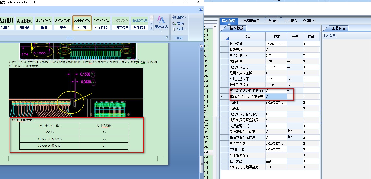Apply the 要点 style
The width and height of the screenshot is (371, 179).
pyautogui.click(x=63, y=23)
